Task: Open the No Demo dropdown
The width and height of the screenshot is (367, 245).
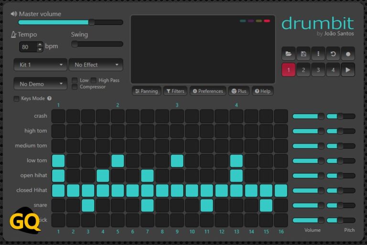Action: 41,84
